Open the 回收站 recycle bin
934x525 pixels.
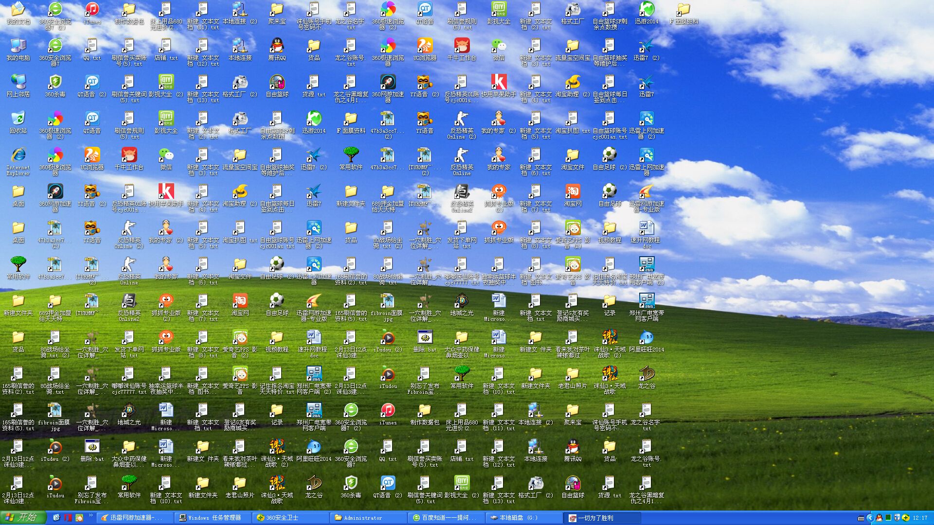(x=18, y=120)
